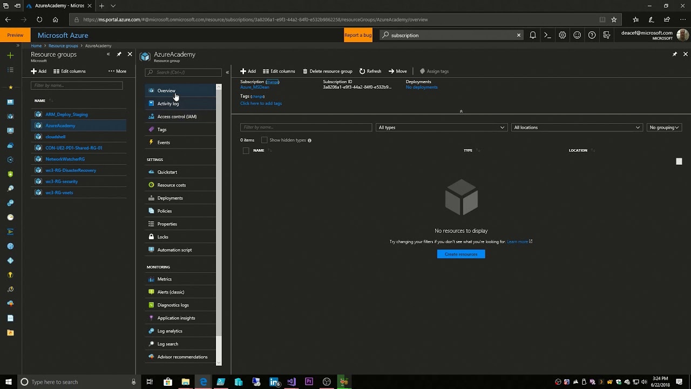Open Advisor recommendations
This screenshot has height=389, width=691.
click(x=181, y=357)
